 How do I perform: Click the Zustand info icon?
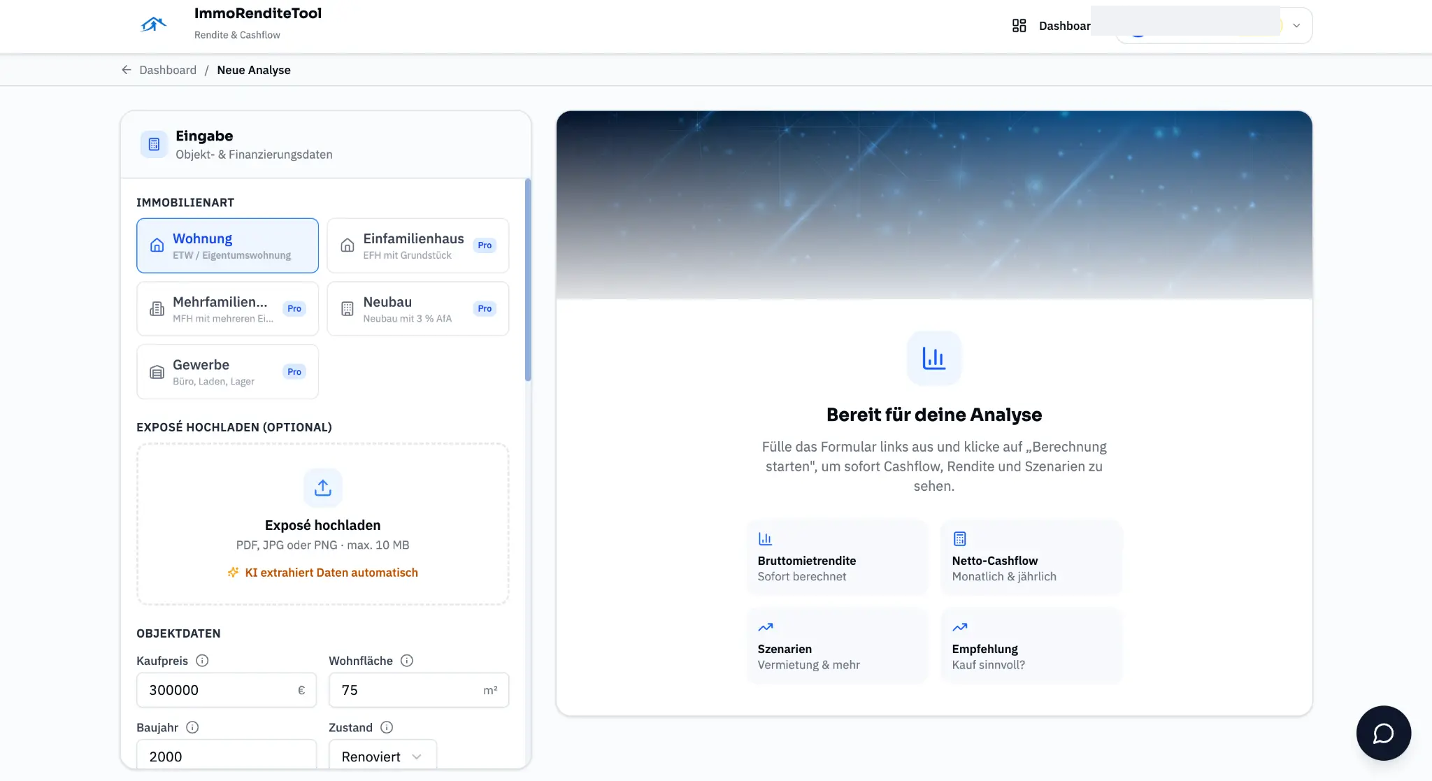point(387,727)
